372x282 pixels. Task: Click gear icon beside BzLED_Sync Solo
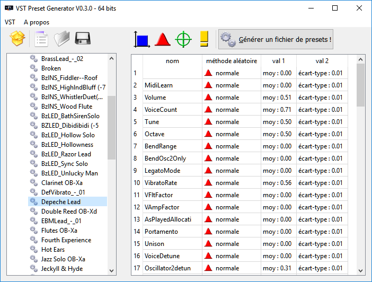click(34, 164)
